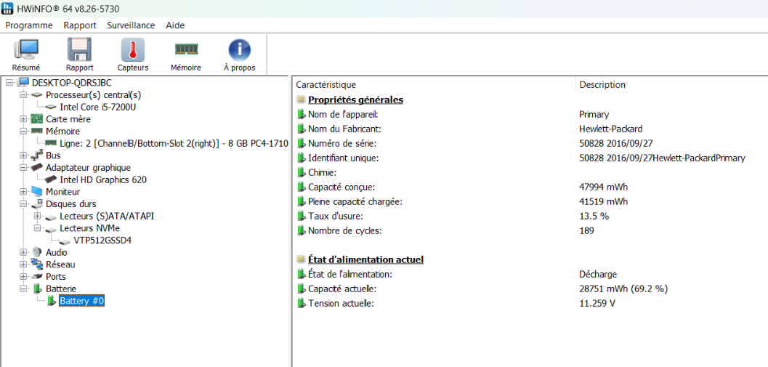Screen dimensions: 768x367
Task: Click the 13.5 % wear rate value
Action: 594,216
